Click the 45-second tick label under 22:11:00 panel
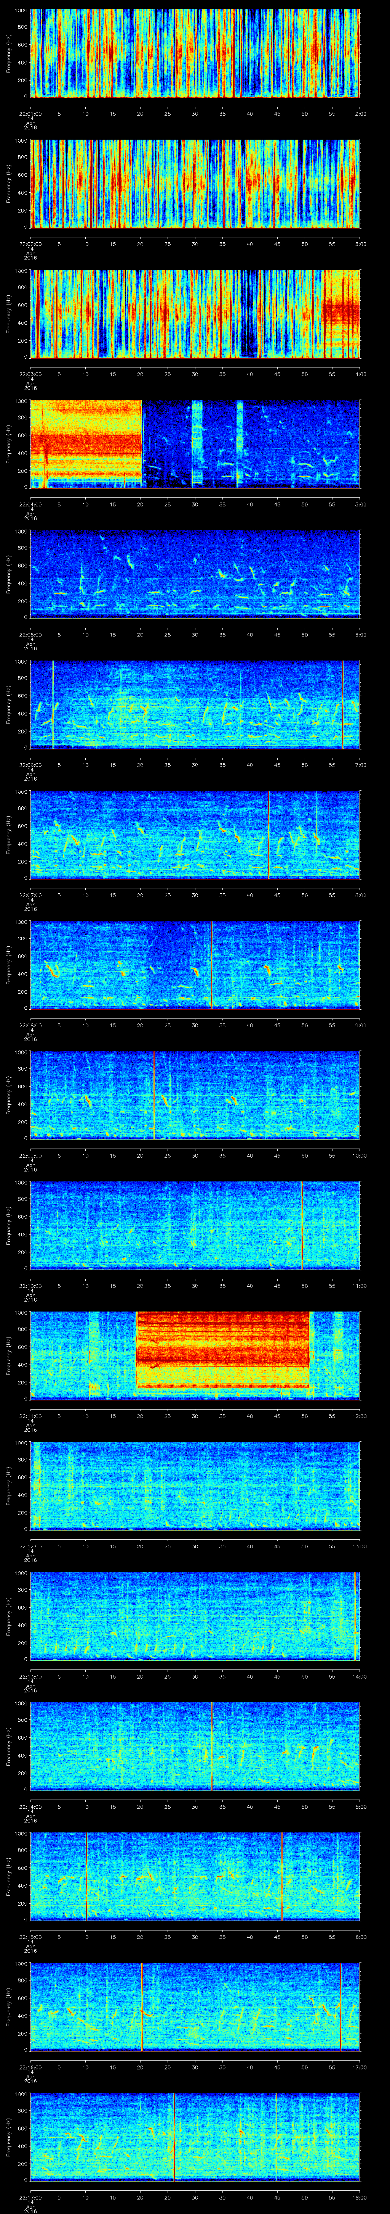The width and height of the screenshot is (390, 2214). point(278,1416)
